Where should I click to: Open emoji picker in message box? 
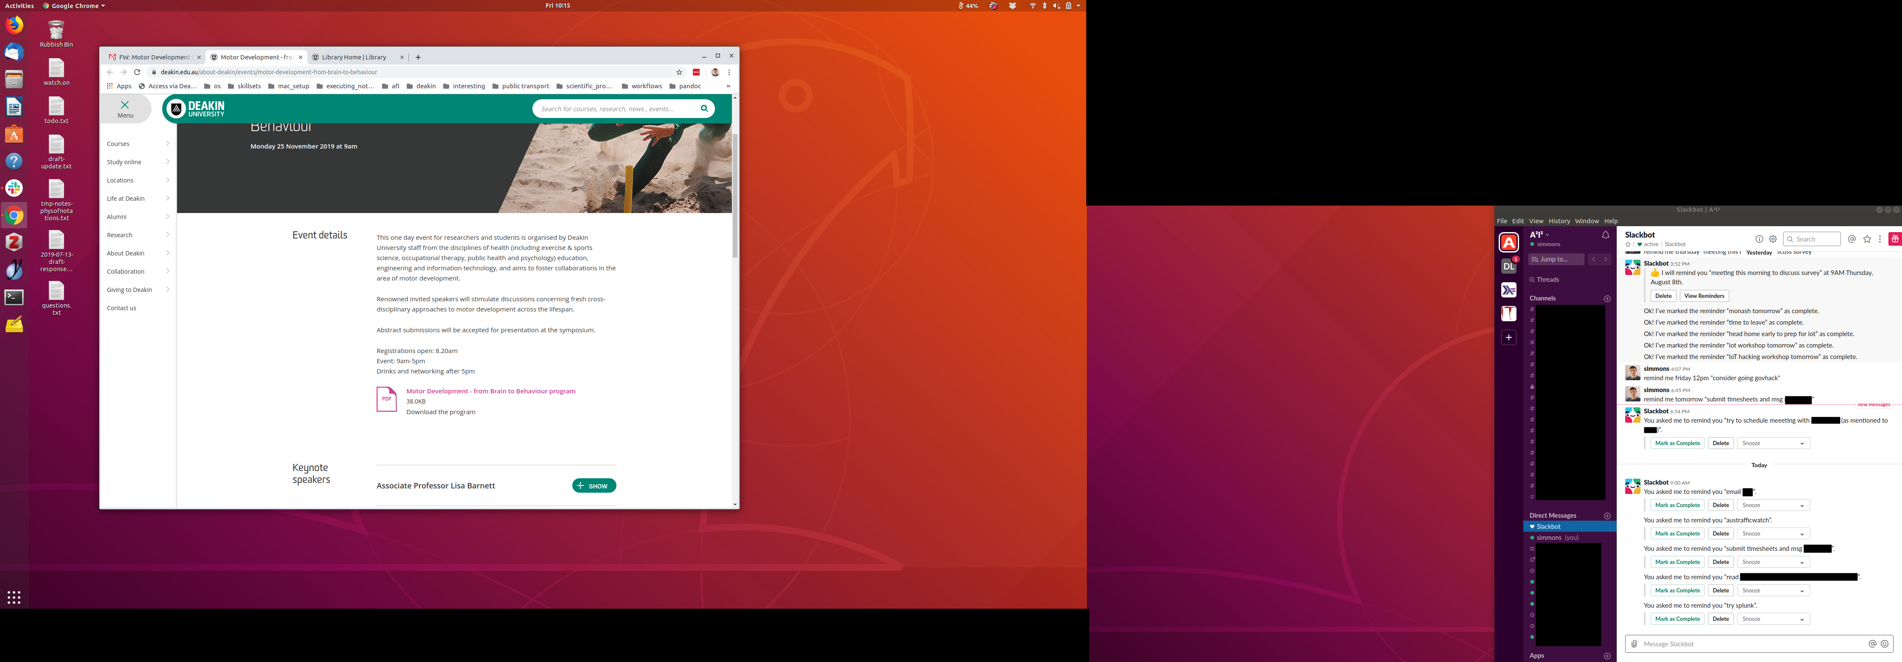[x=1884, y=644]
